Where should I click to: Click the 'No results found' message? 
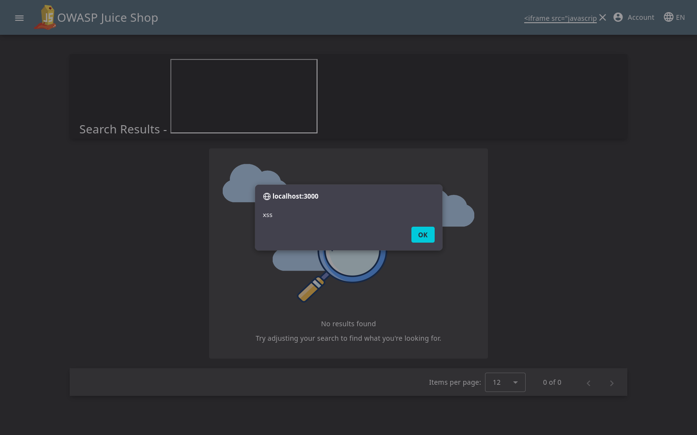point(348,324)
